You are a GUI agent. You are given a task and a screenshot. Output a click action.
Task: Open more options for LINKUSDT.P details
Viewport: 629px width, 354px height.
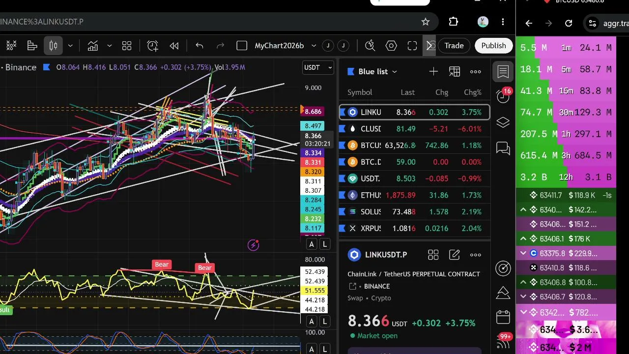(476, 255)
